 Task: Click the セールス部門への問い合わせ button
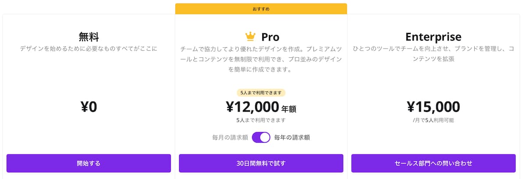coord(434,163)
